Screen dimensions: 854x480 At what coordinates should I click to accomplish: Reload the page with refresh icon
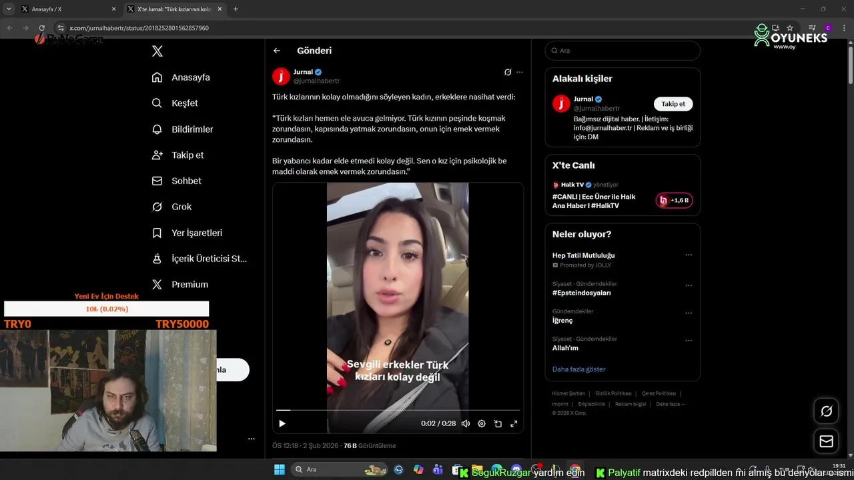pyautogui.click(x=42, y=28)
